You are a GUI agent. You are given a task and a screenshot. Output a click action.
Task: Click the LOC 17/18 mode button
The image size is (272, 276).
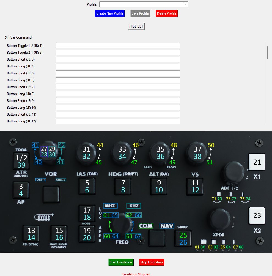pyautogui.click(x=87, y=213)
